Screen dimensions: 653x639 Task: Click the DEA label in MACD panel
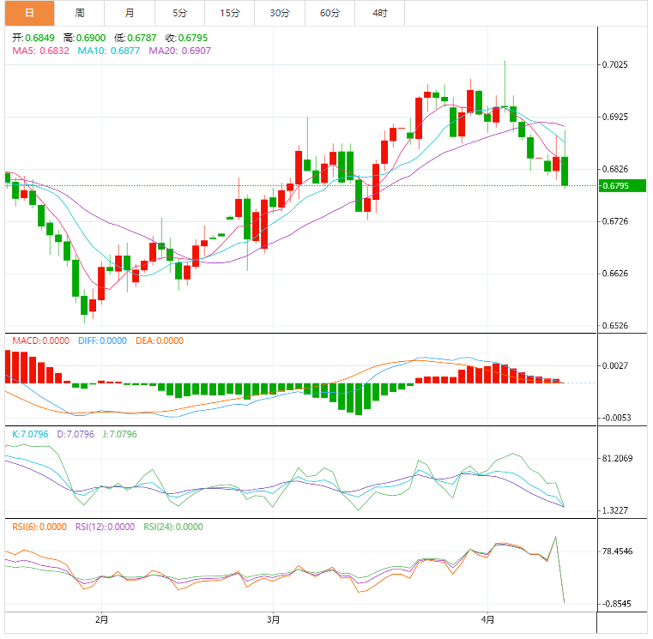tap(159, 341)
